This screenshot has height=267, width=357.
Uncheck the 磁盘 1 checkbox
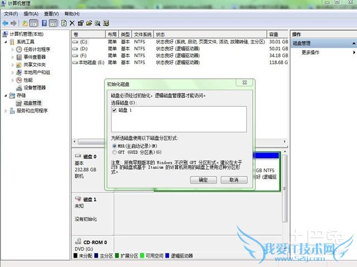(114, 110)
